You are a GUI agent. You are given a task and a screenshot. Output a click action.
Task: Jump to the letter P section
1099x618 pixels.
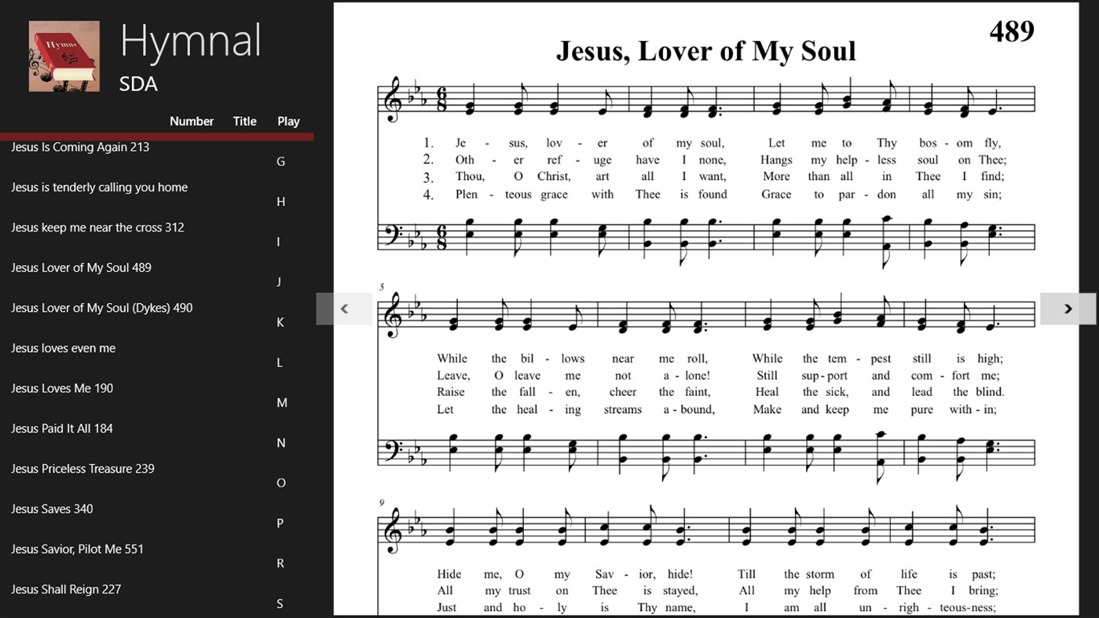(280, 522)
